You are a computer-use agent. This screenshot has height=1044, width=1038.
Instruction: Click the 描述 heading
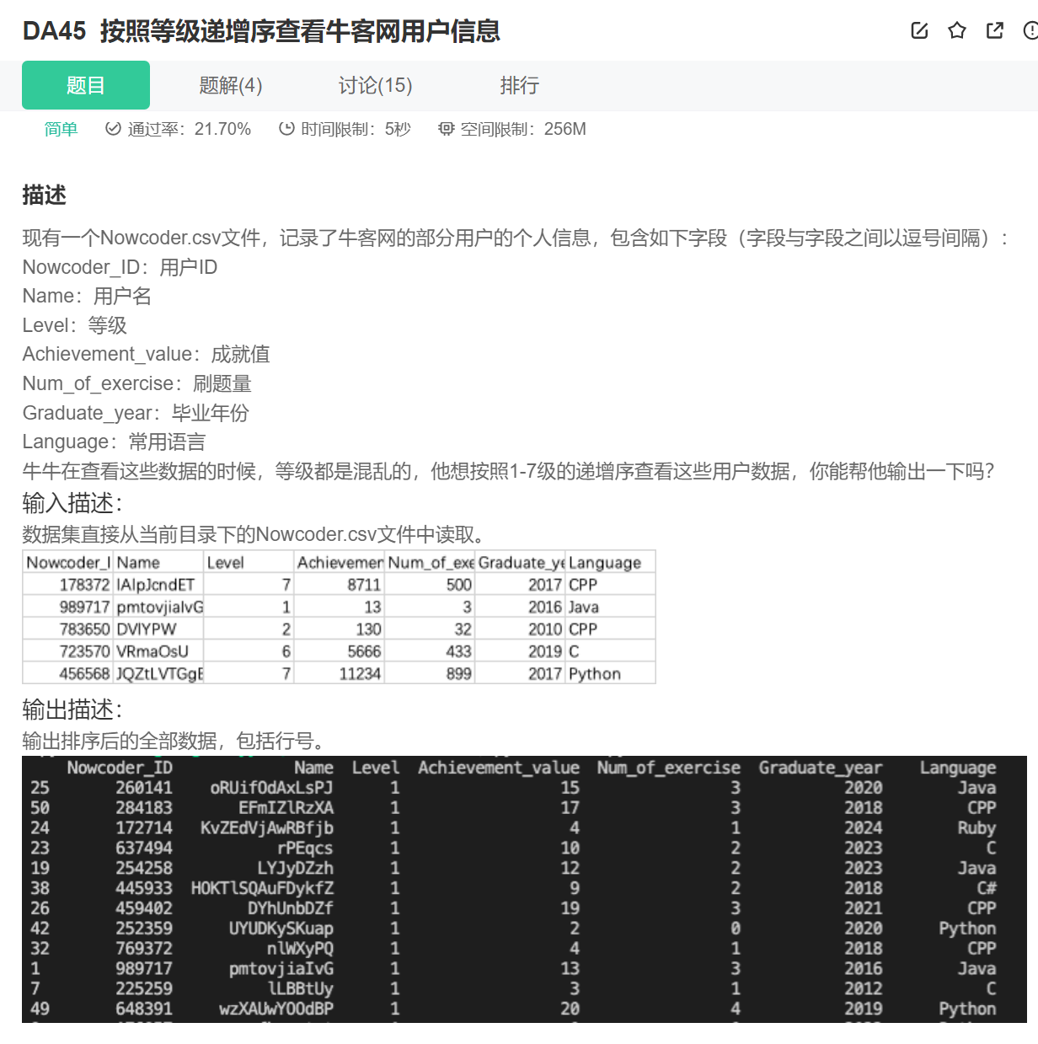tap(44, 195)
